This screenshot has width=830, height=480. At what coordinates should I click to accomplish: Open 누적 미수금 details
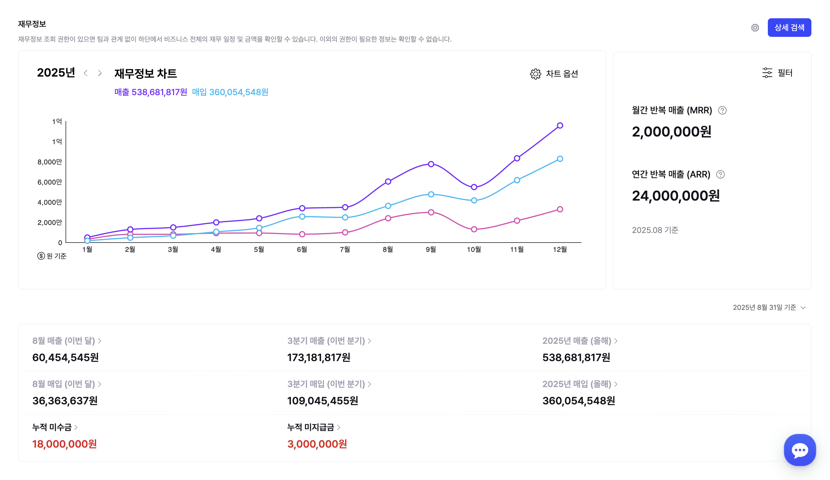[55, 427]
